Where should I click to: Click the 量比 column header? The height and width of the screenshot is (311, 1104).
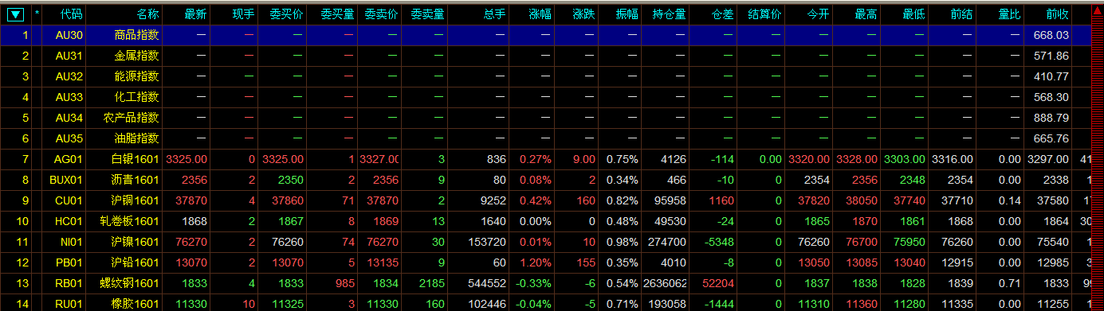1009,14
